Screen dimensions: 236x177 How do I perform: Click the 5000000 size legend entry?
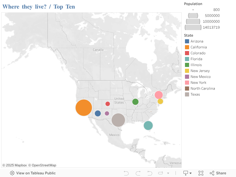coord(204,16)
